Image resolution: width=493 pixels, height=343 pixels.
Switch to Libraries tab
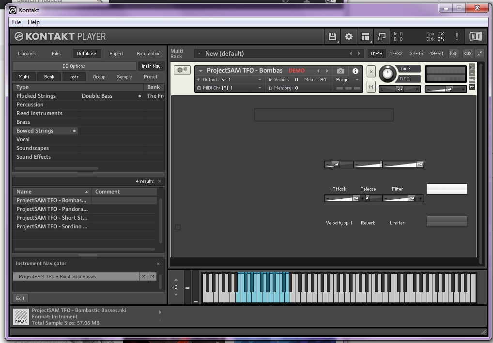pos(27,53)
